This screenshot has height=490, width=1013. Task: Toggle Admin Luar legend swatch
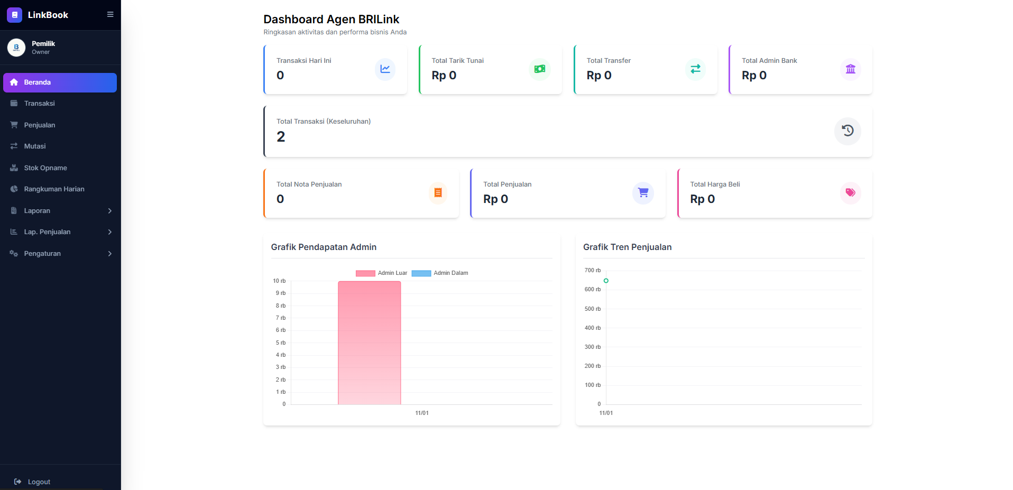click(x=365, y=273)
